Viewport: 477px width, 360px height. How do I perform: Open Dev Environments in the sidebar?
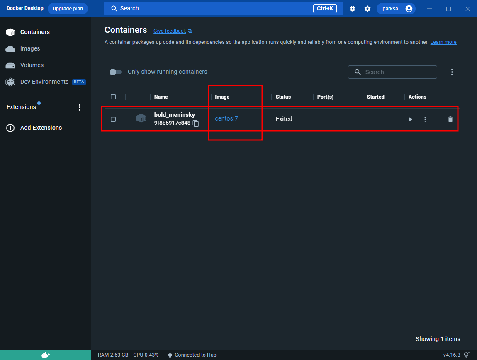pos(44,82)
